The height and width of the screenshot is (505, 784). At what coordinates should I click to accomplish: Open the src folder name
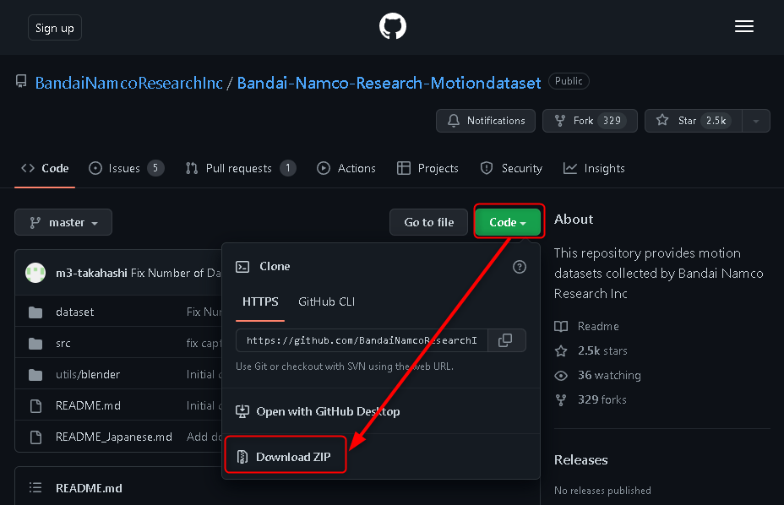[63, 343]
